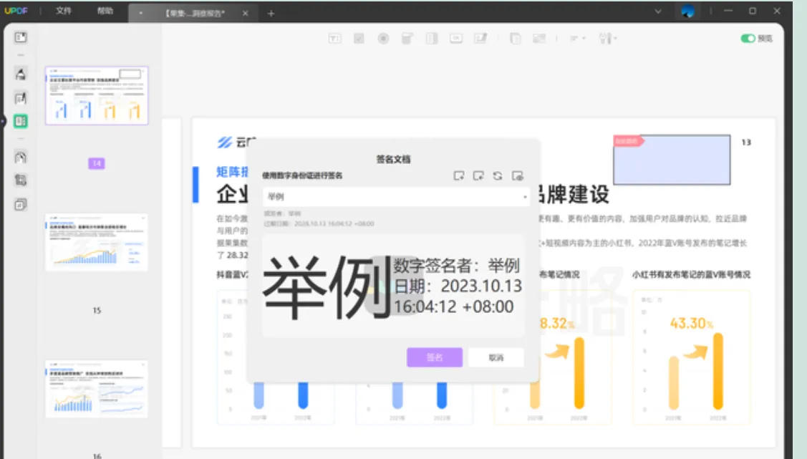Select page 15 thumbnail

(97, 242)
